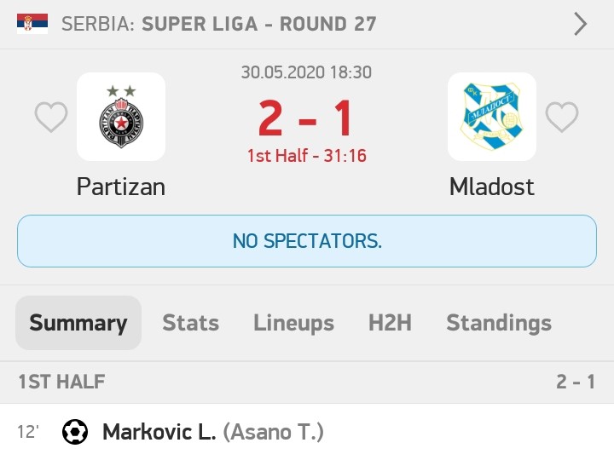Select the Summary tab

coord(78,323)
